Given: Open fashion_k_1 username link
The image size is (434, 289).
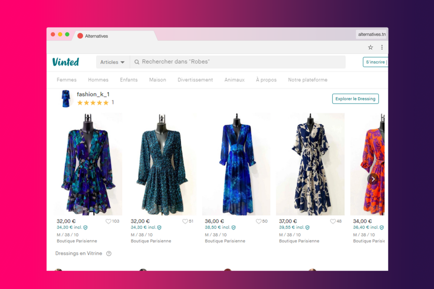Looking at the screenshot, I should click(93, 94).
